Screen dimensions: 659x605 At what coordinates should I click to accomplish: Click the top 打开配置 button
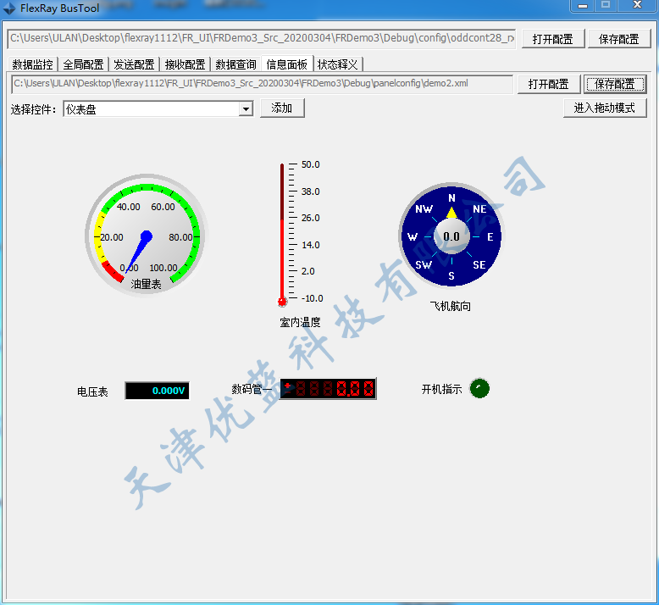tap(552, 39)
